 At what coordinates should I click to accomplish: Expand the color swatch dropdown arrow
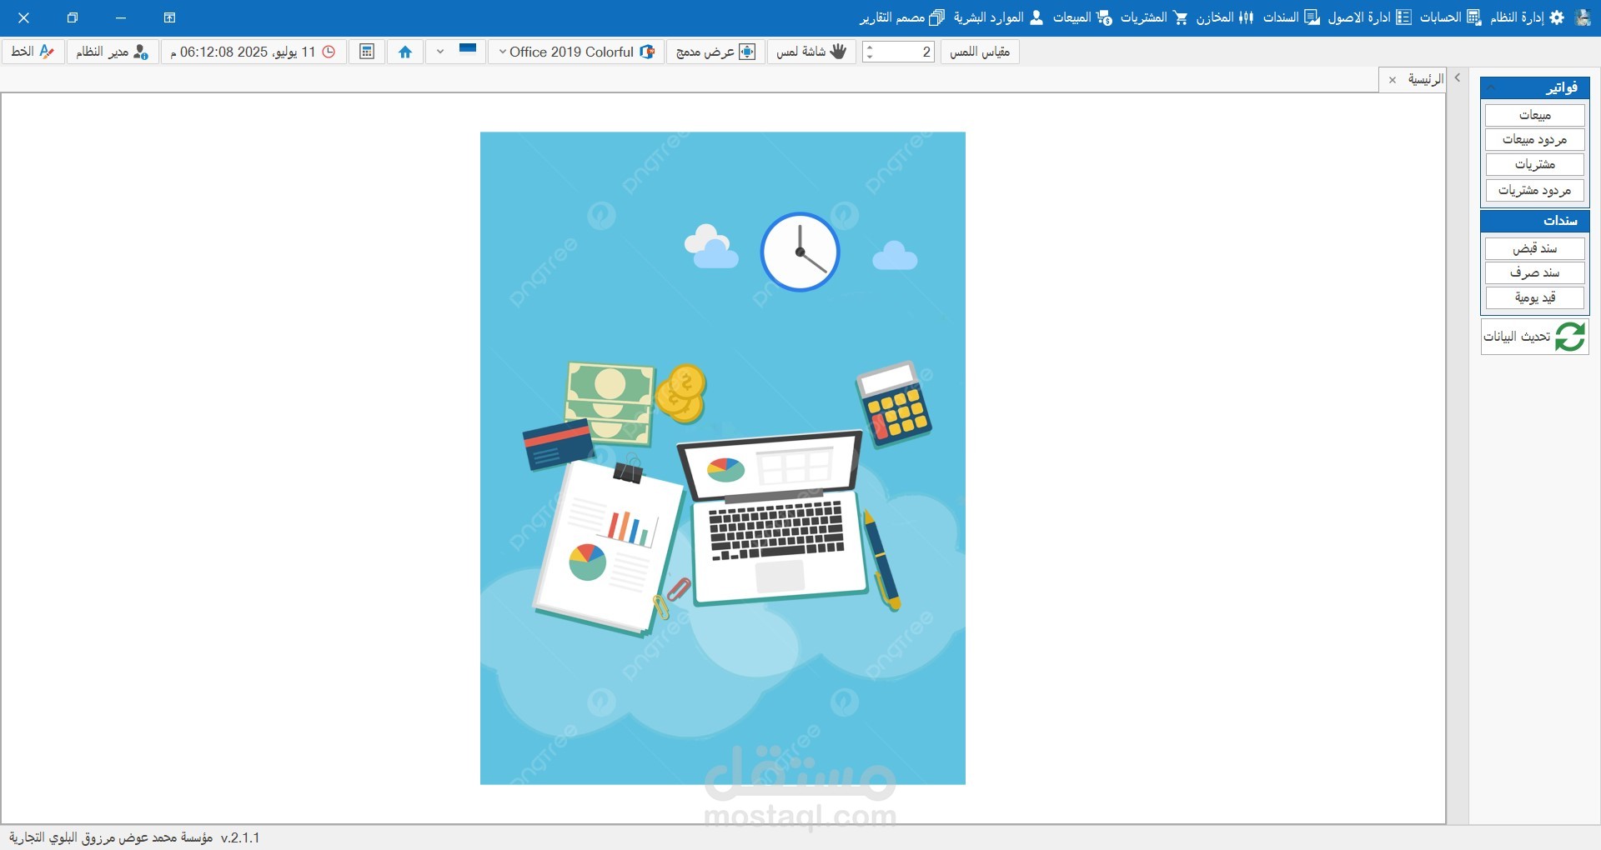tap(440, 52)
